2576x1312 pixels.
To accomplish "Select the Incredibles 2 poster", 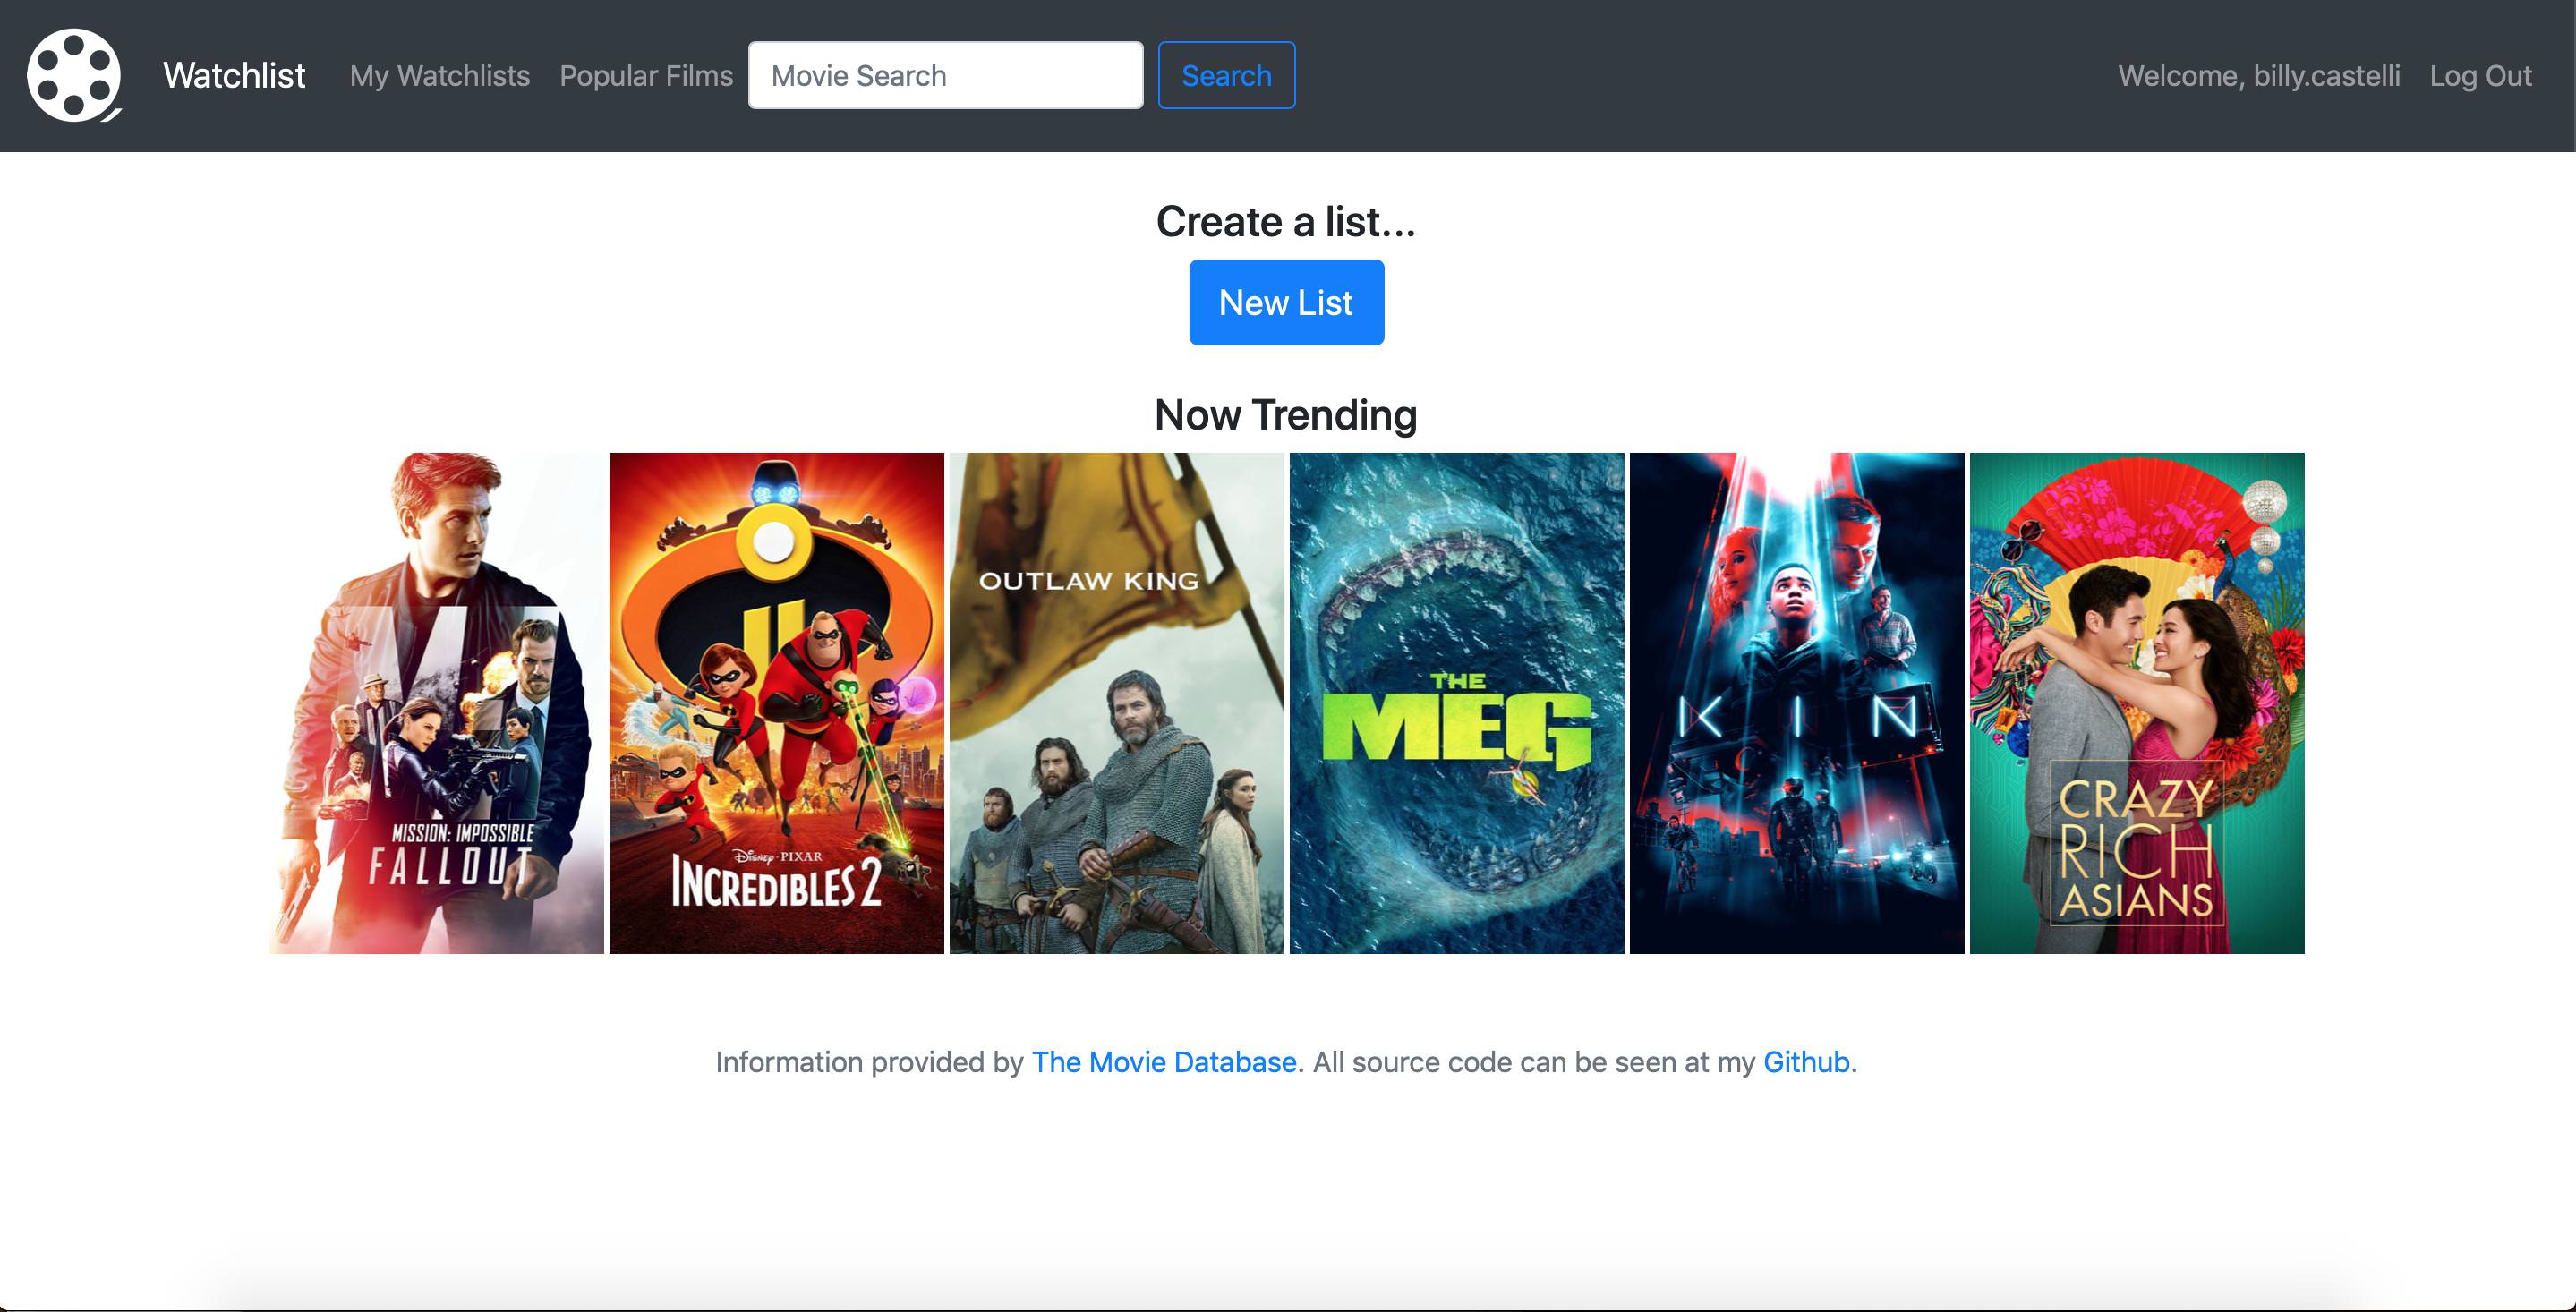I will point(776,702).
